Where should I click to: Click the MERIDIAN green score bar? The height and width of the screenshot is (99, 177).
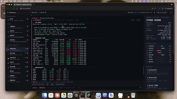point(162,46)
